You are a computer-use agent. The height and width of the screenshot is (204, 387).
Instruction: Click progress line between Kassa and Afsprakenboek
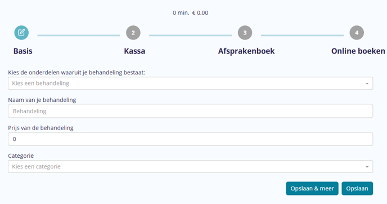pyautogui.click(x=190, y=36)
